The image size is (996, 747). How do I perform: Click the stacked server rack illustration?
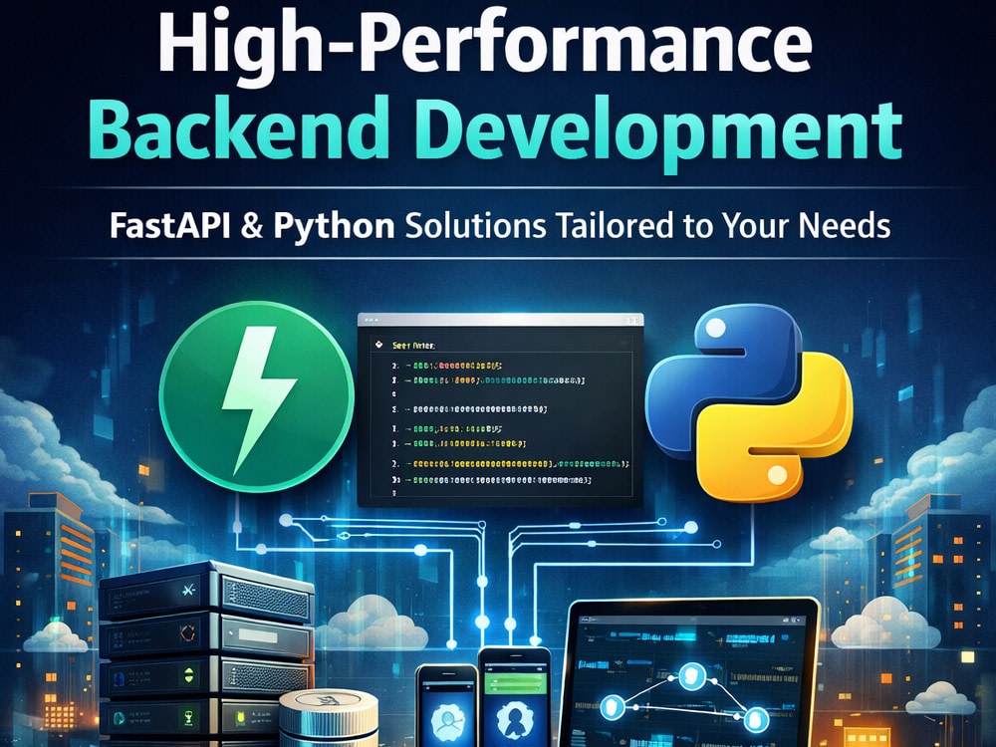click(x=206, y=654)
